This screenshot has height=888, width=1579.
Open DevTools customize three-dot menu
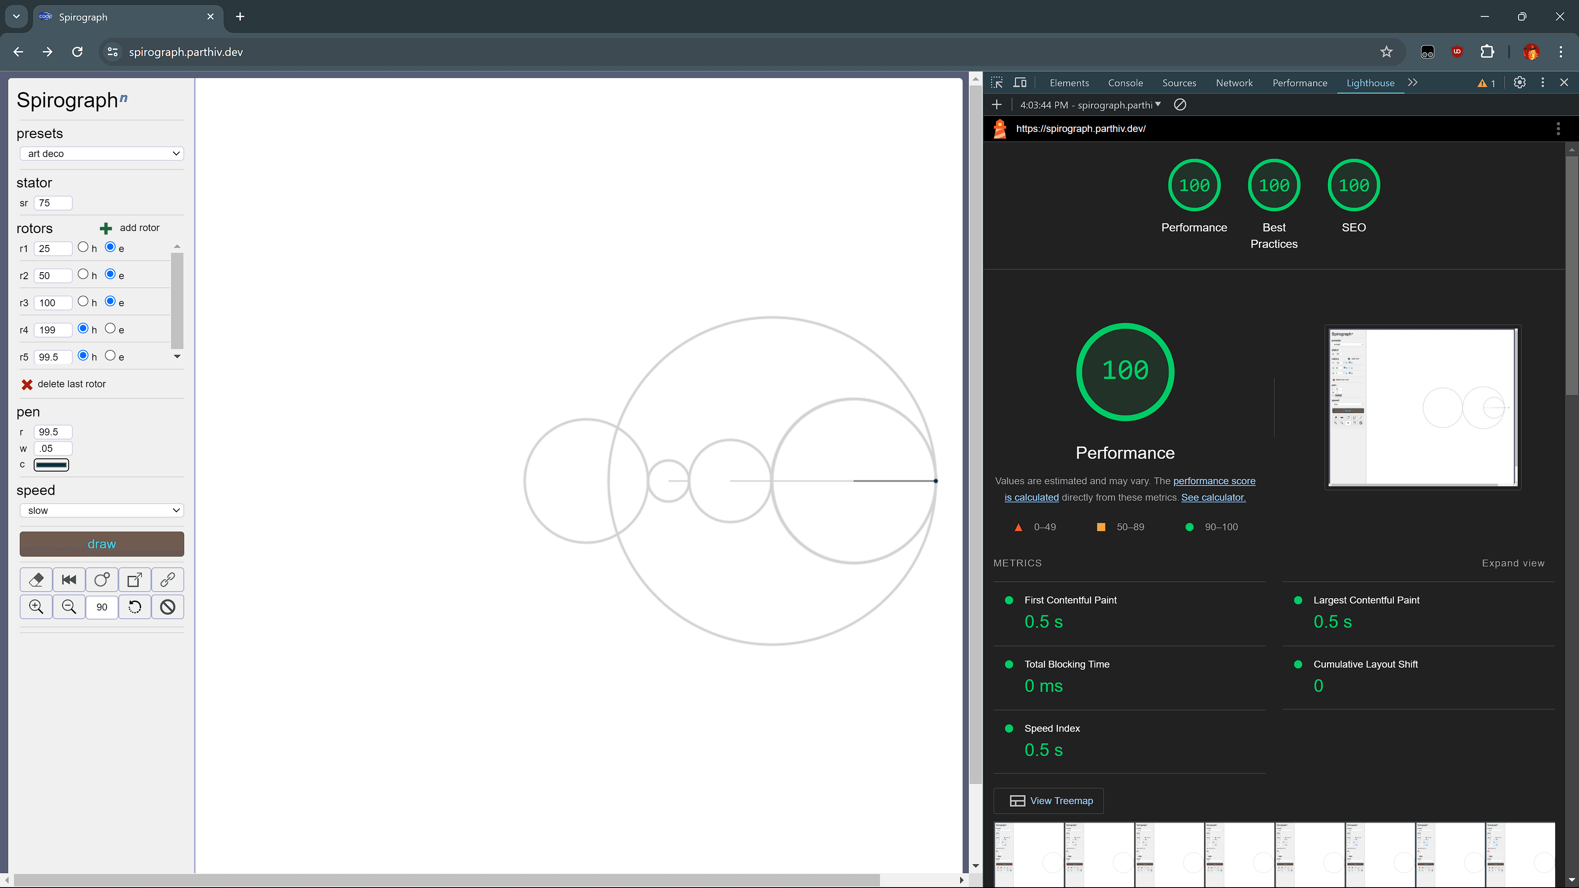pos(1543,83)
